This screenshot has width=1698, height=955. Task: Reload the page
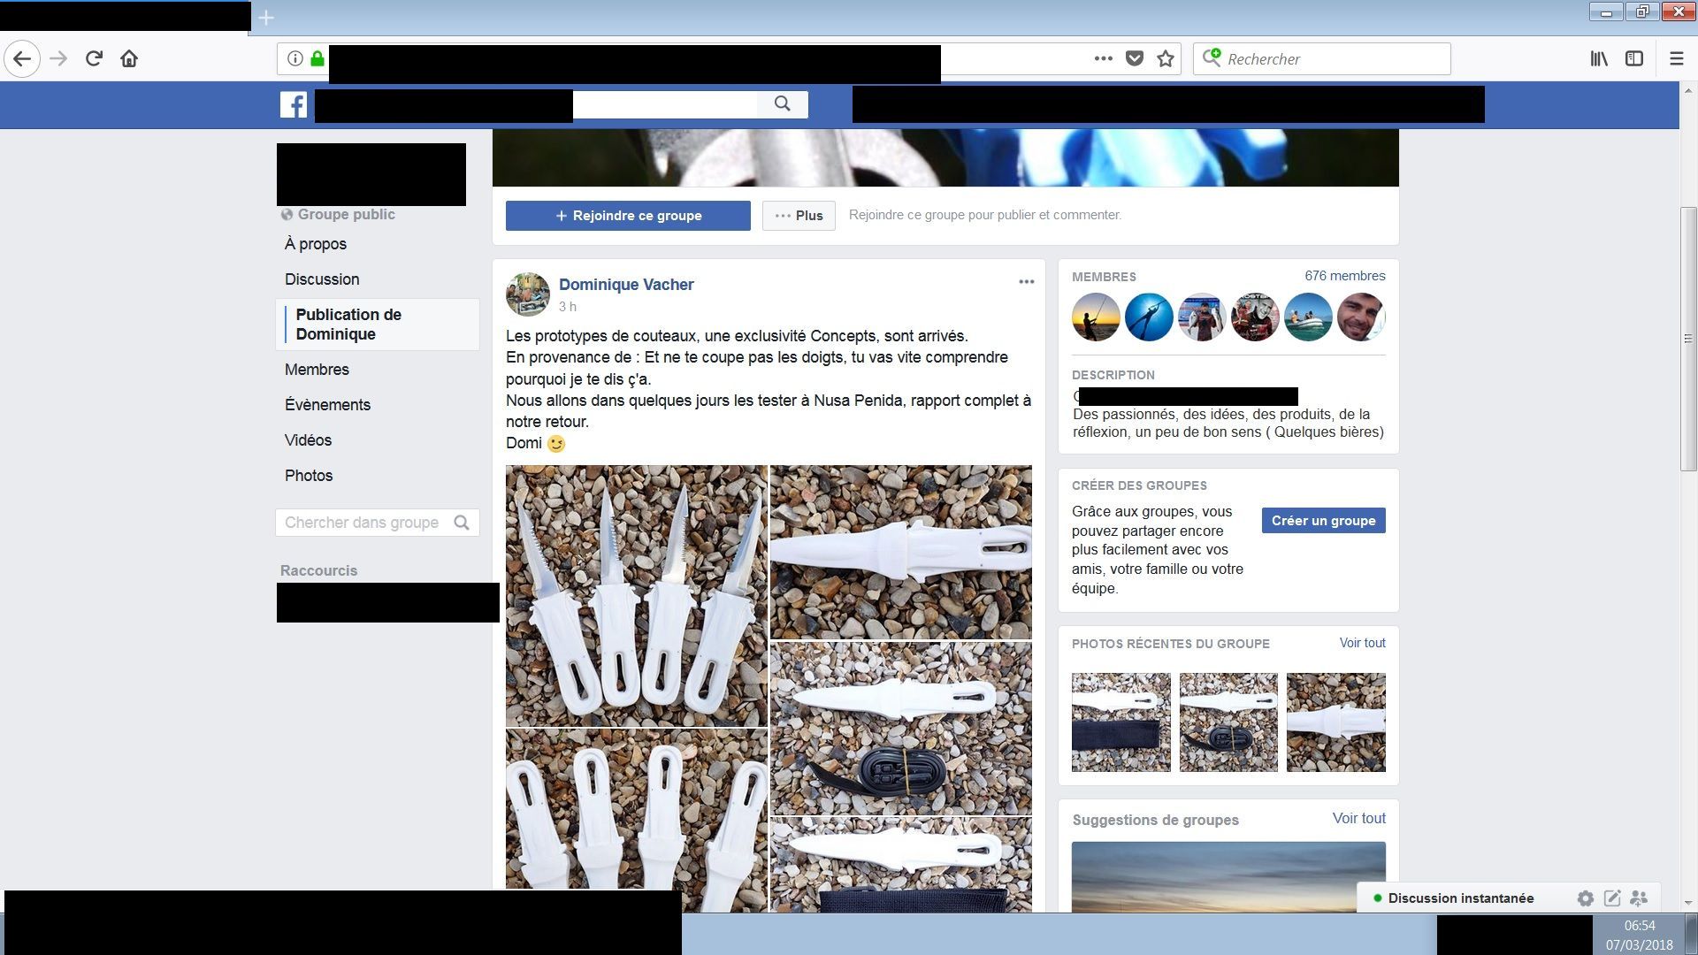pos(94,58)
